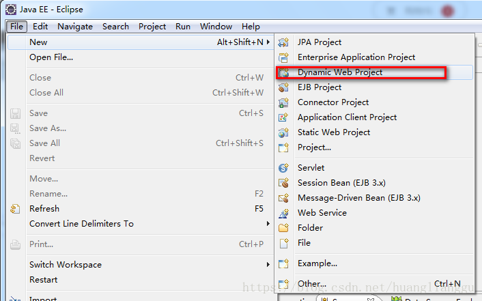
Task: Open the Run menu
Action: click(x=183, y=27)
